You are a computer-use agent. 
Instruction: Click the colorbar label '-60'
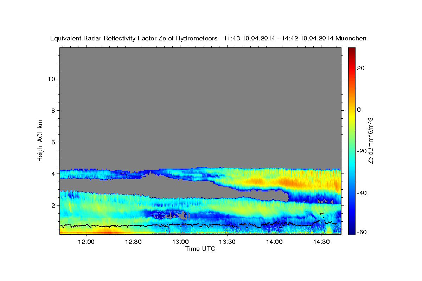[362, 232]
